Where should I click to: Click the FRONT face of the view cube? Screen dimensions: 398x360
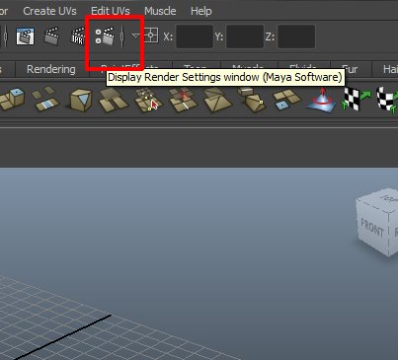[372, 229]
